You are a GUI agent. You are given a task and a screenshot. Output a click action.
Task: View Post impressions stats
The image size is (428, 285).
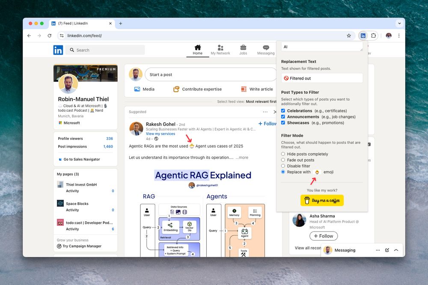tap(86, 146)
